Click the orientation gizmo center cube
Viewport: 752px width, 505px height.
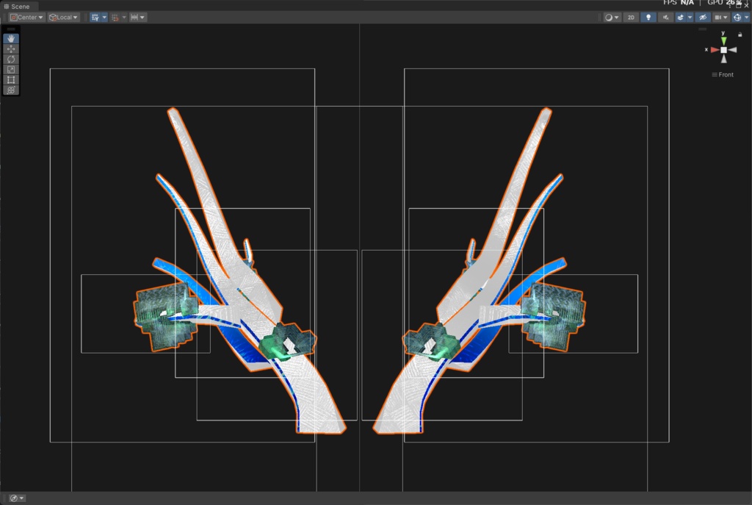coord(723,49)
